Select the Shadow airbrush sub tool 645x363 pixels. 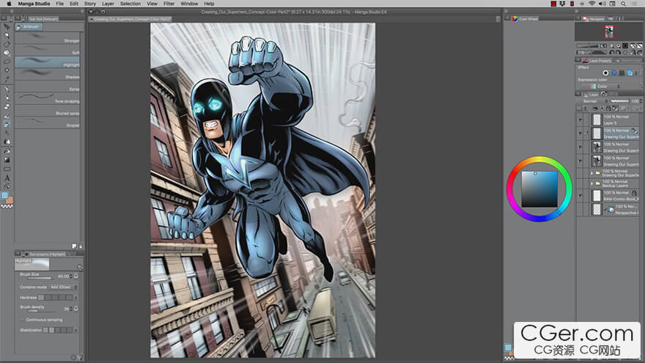point(48,75)
